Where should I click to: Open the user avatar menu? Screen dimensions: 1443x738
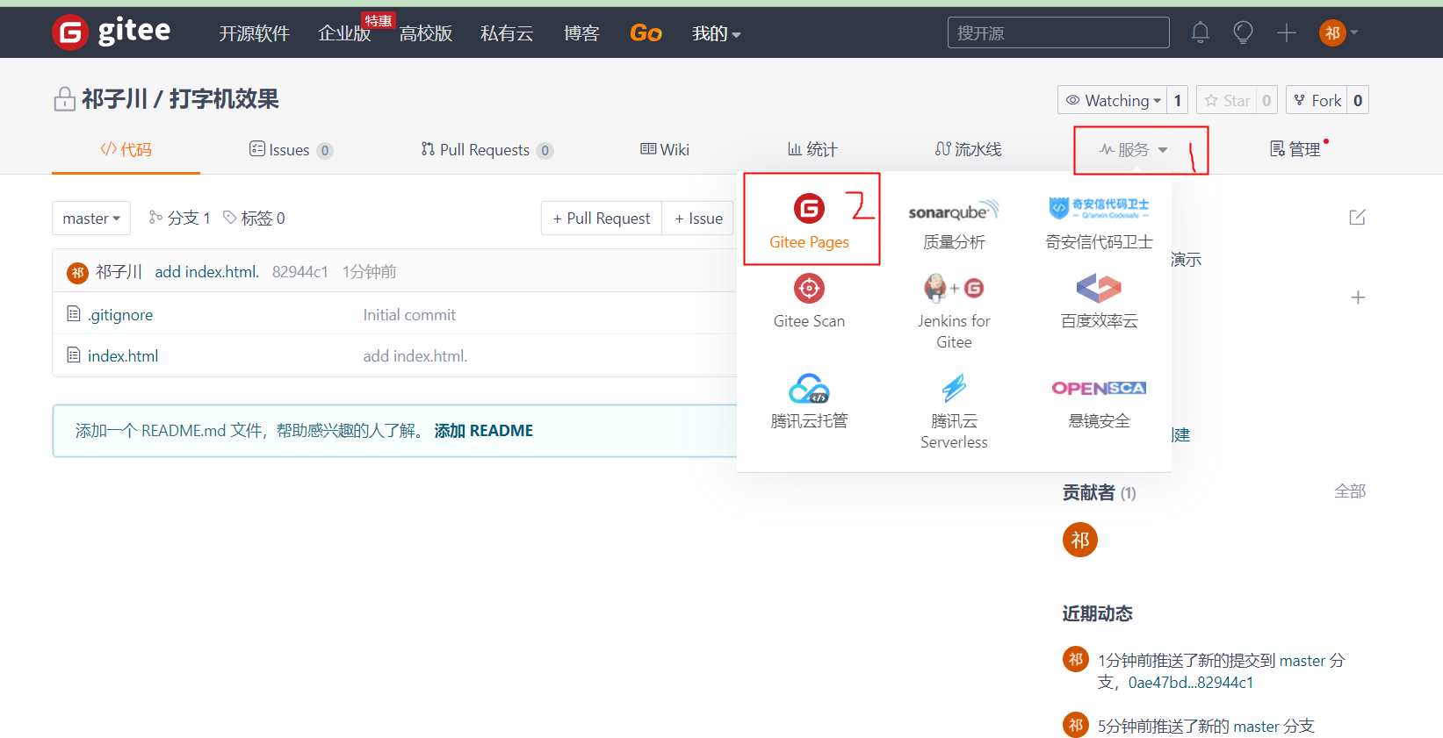1338,32
